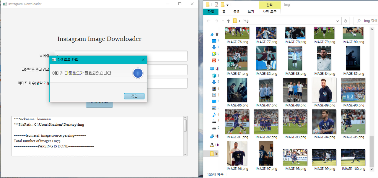Go up one folder level
The height and width of the screenshot is (178, 378).
click(x=228, y=21)
